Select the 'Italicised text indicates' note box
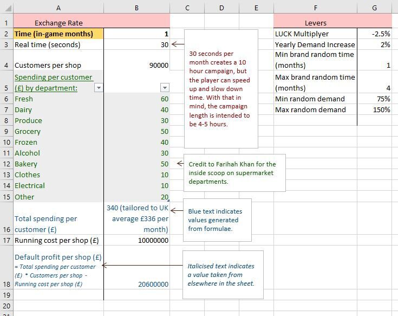This screenshot has width=398, height=316. [223, 275]
